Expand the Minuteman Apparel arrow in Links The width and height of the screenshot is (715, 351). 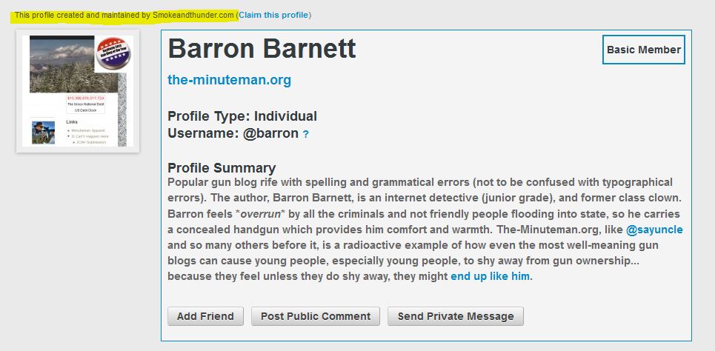pyautogui.click(x=68, y=131)
